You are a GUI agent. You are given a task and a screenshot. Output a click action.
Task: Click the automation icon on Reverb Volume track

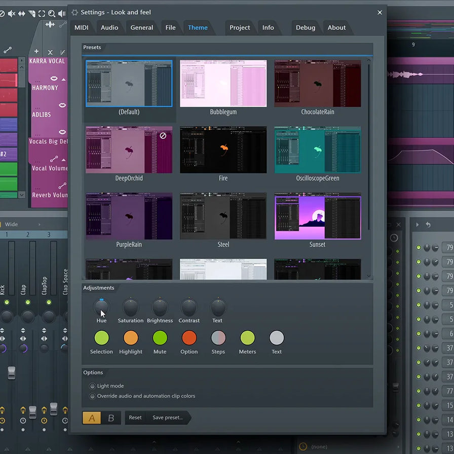click(62, 185)
